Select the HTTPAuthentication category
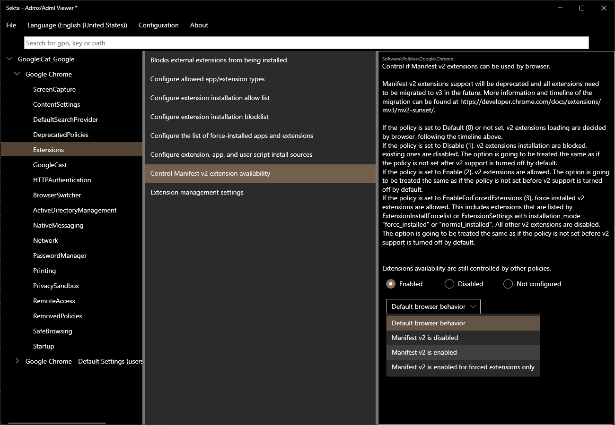Screen dimensions: 615x425 click(72, 180)
